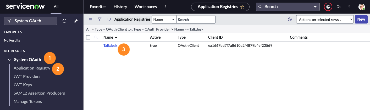Open the JWT Providers module
This screenshot has height=110, width=370.
click(27, 77)
